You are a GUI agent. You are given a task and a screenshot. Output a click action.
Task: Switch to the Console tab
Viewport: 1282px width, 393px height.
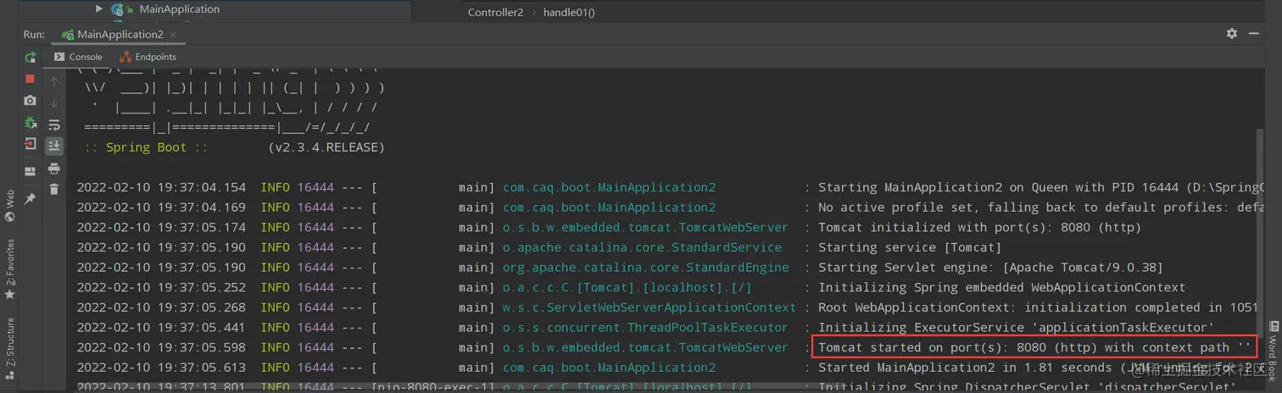(77, 57)
